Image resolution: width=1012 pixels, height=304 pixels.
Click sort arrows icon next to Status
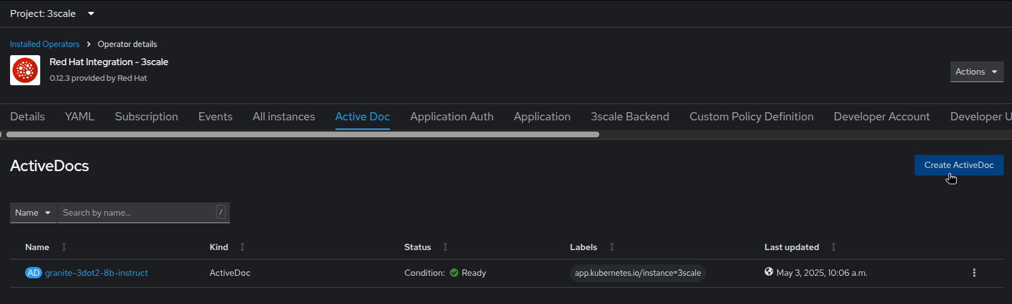click(445, 248)
